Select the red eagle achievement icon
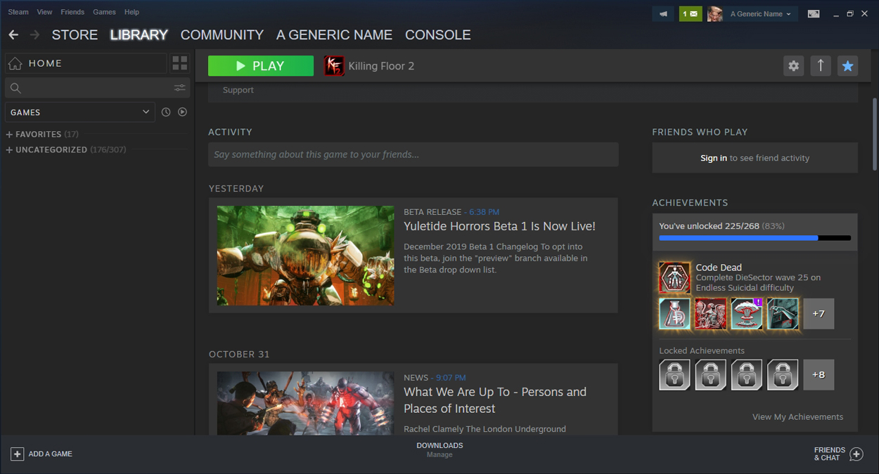Viewport: 879px width, 474px height. click(711, 314)
